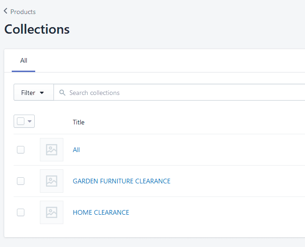305x247 pixels.
Task: Click the Collections page heading
Action: click(37, 29)
